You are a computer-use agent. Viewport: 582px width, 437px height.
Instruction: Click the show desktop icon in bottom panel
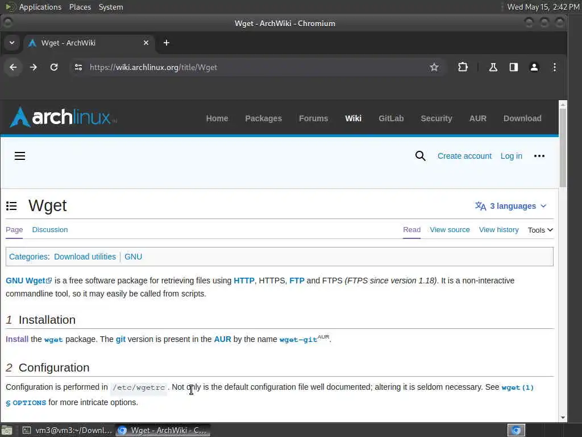7,430
